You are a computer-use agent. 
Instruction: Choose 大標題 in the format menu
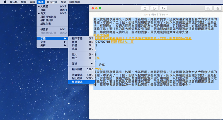tap(52, 6)
